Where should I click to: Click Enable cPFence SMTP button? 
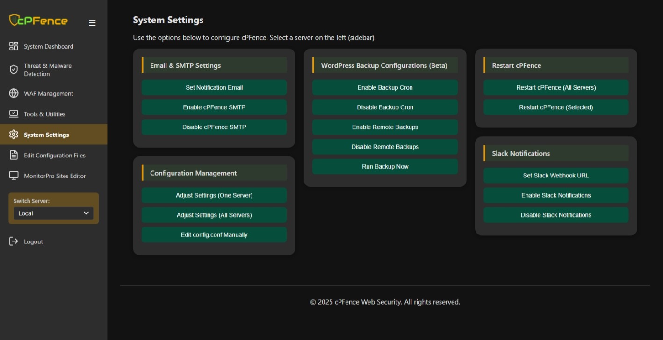coord(214,107)
